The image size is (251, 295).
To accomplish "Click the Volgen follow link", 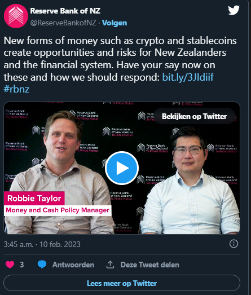I will pyautogui.click(x=115, y=23).
